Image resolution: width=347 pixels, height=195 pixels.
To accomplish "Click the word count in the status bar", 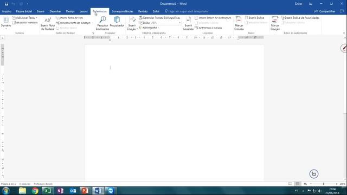I will click(x=25, y=184).
